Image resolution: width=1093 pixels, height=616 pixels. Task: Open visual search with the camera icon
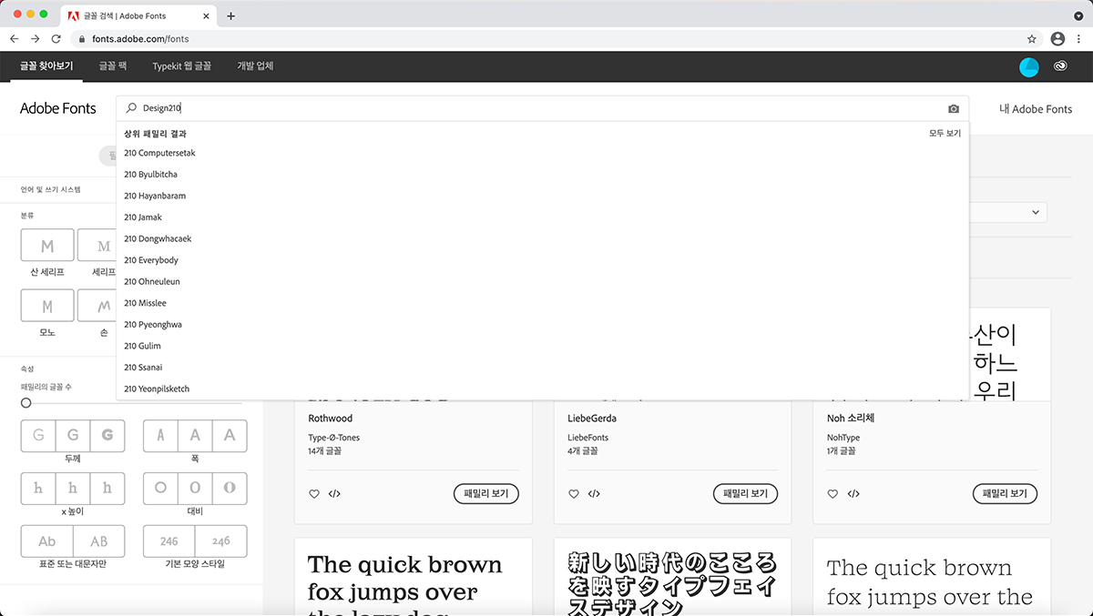[x=954, y=108]
